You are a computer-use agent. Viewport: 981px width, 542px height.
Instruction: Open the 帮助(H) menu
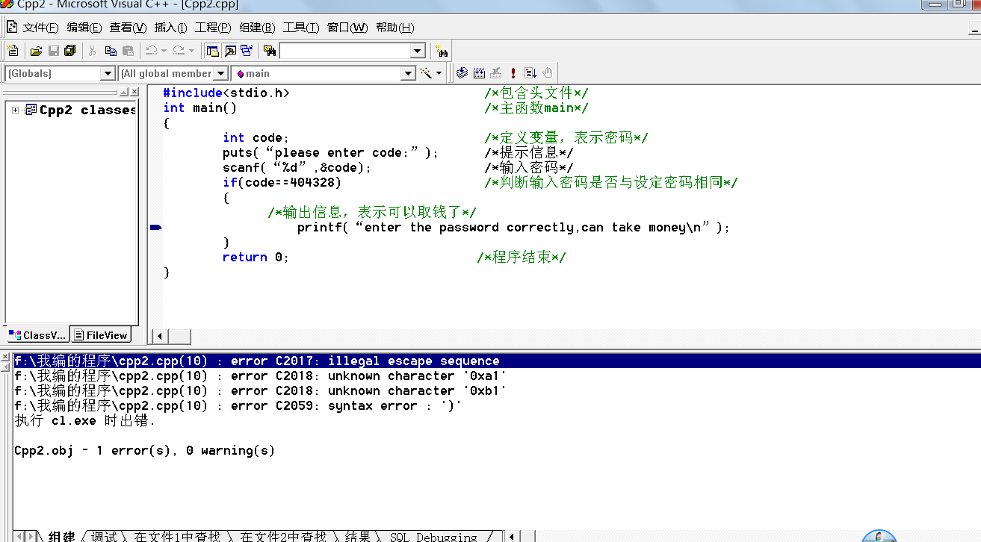[394, 28]
